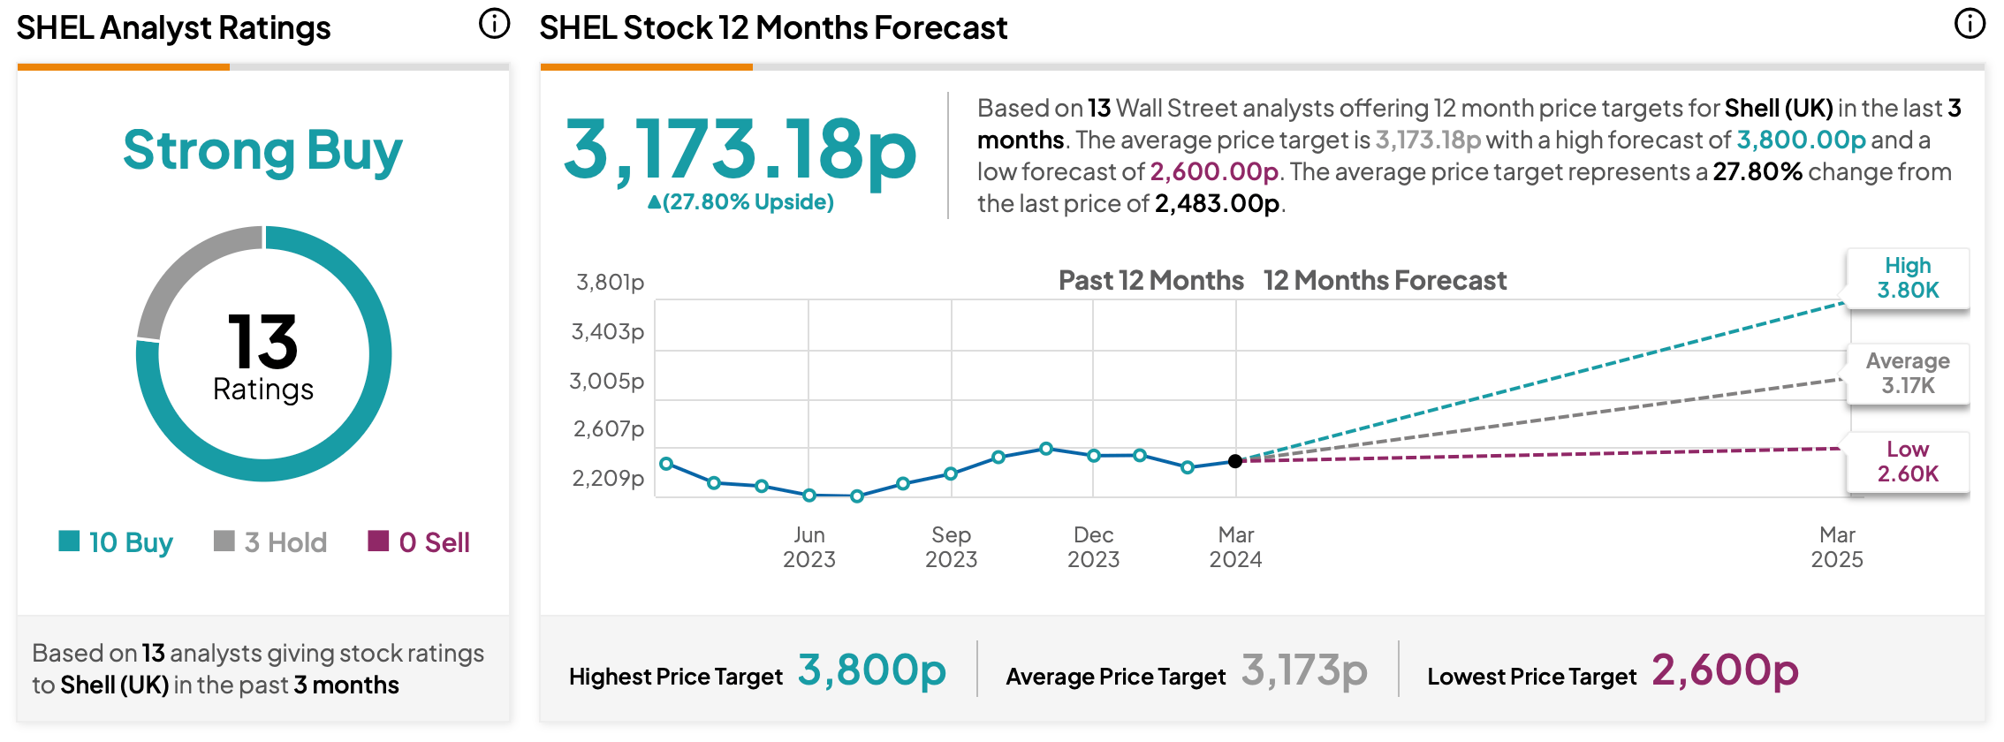Screen dimensions: 2004x742
Task: Select the 12 Months Forecast chart label
Action: click(1385, 281)
